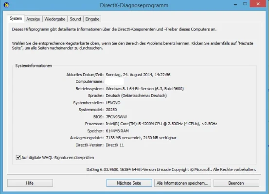The height and width of the screenshot is (194, 269).
Task: Click the Auslagerungsdatei label
Action: 87,138
